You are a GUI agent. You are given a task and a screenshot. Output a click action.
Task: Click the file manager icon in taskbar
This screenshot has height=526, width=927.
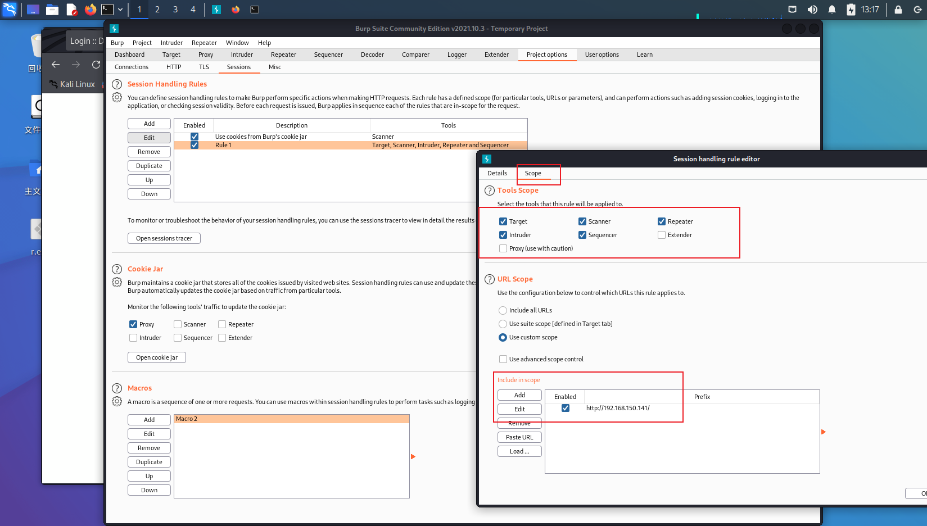coord(52,10)
